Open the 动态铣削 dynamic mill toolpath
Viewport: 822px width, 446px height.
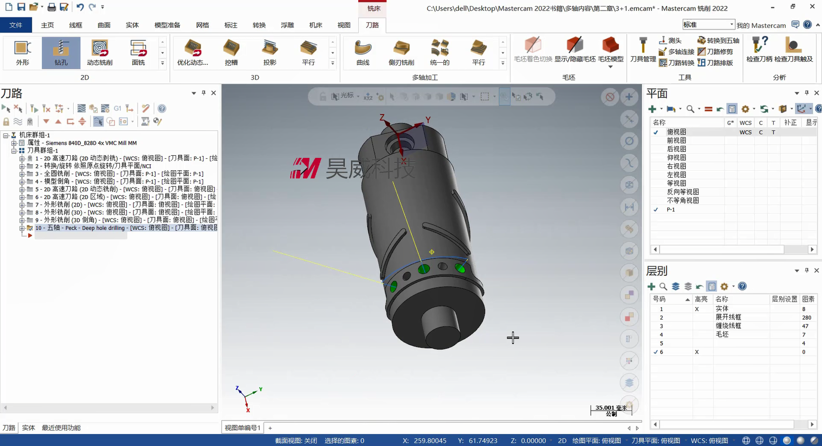tap(100, 53)
